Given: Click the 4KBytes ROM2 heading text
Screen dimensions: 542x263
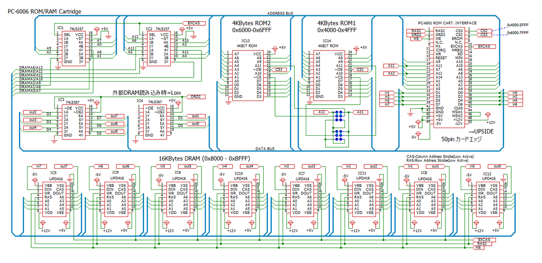Looking at the screenshot, I should (x=252, y=23).
